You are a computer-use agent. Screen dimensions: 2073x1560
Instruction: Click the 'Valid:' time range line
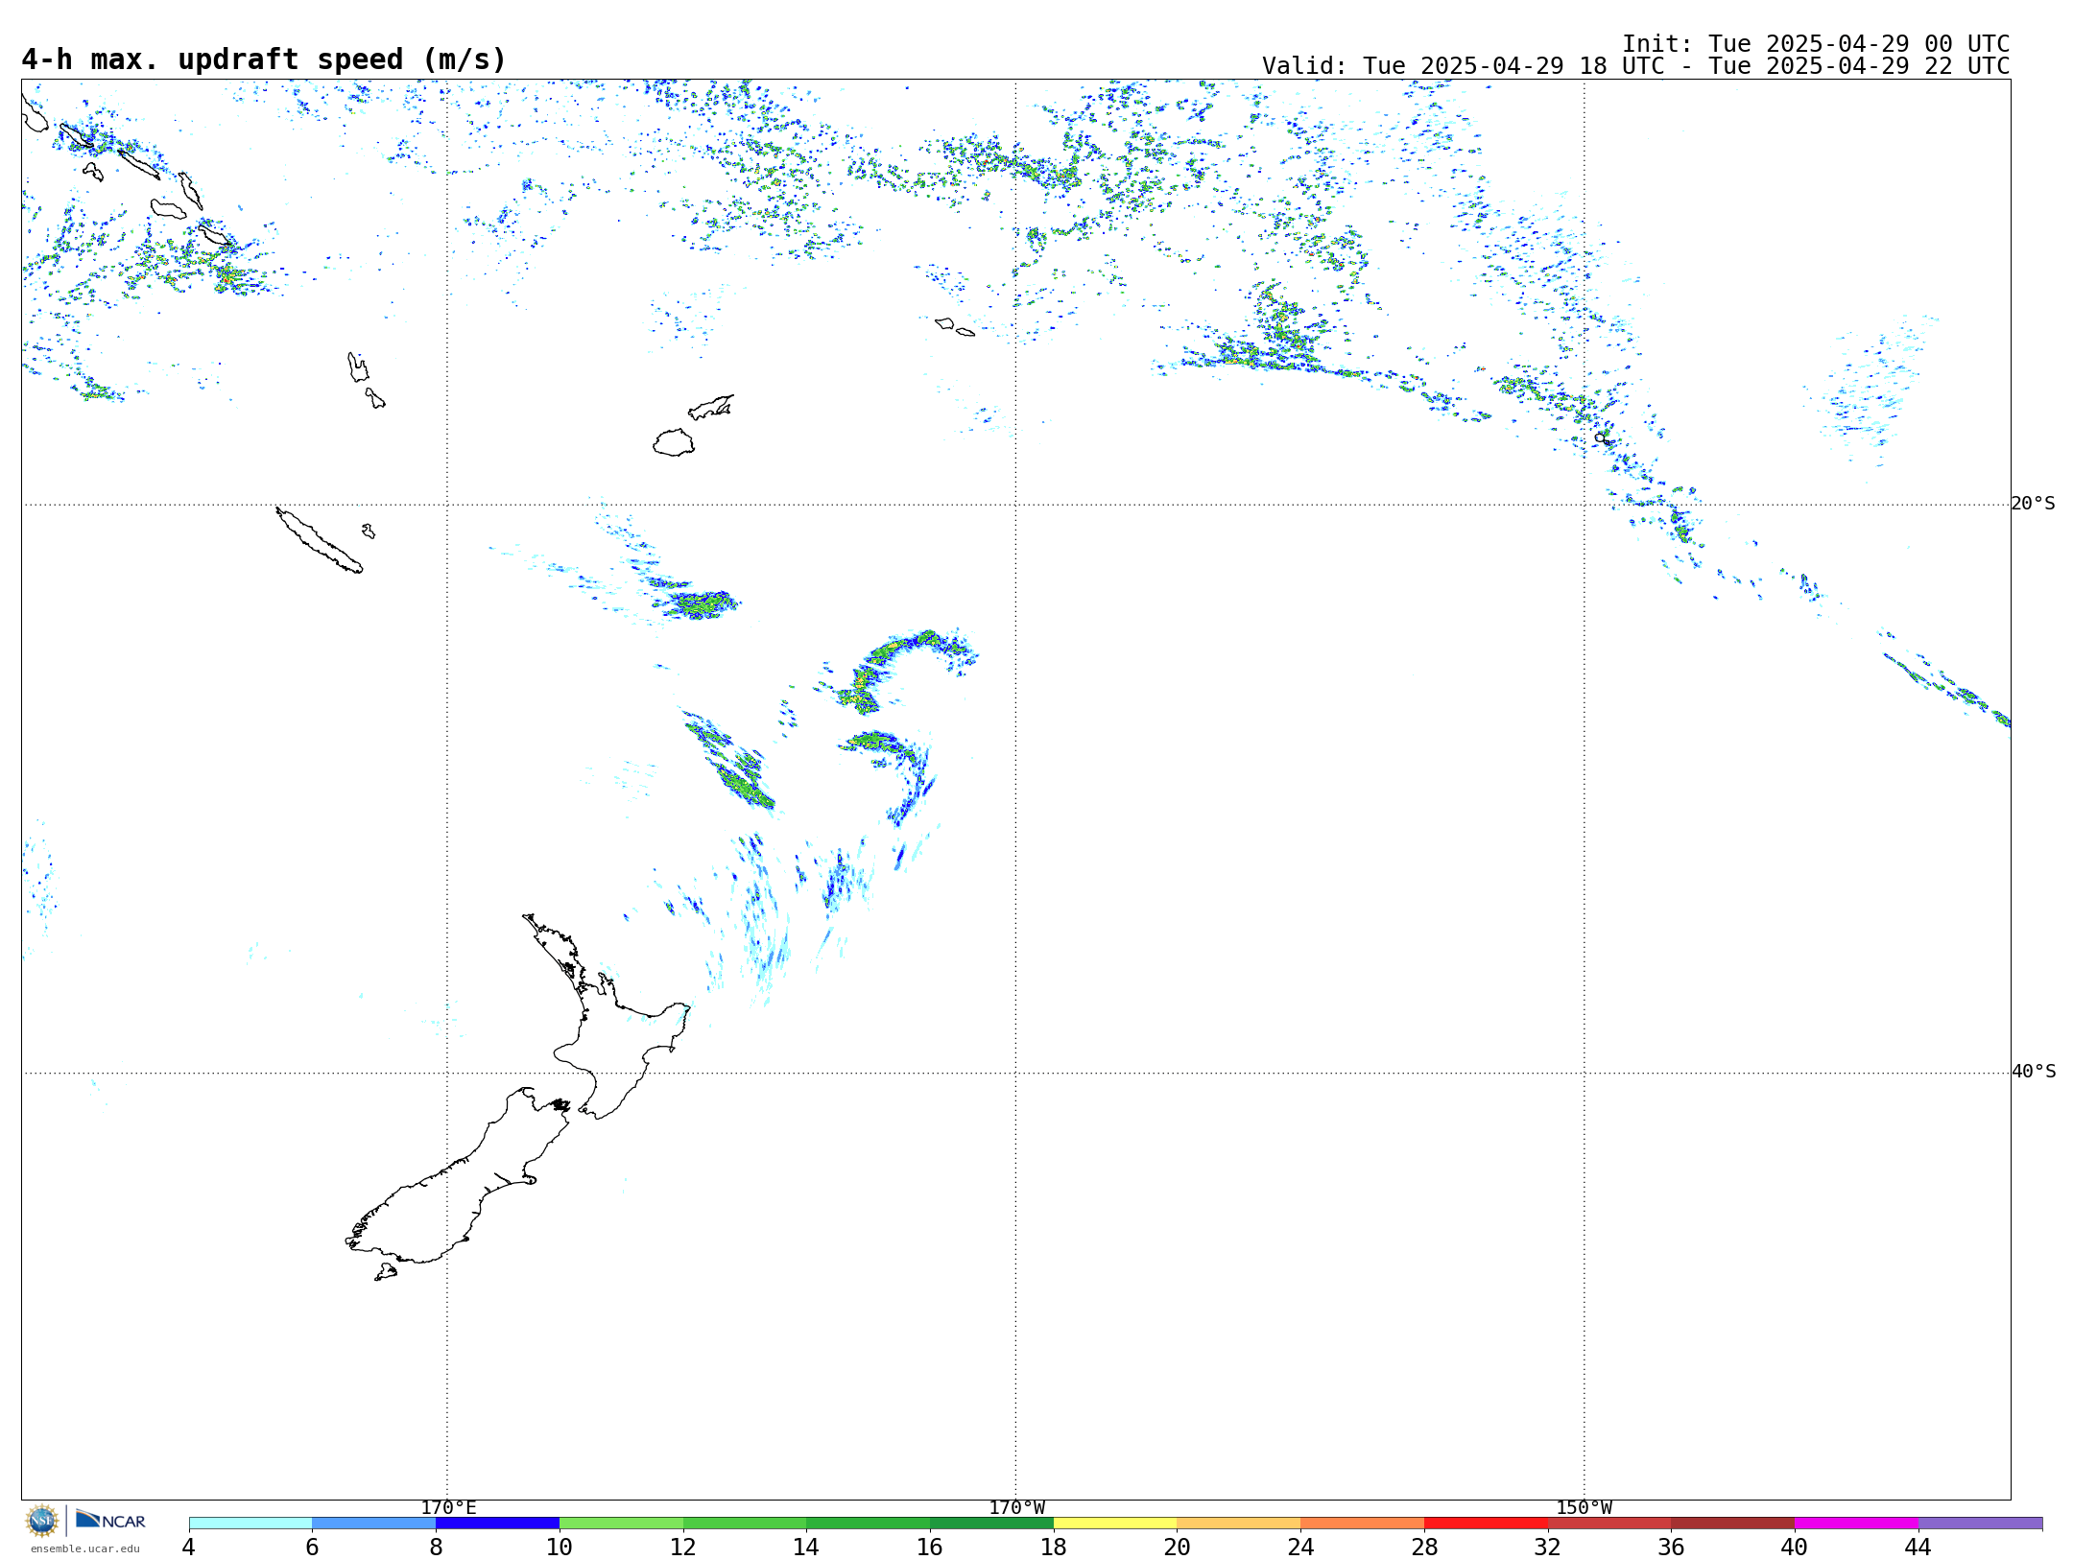pos(1635,66)
